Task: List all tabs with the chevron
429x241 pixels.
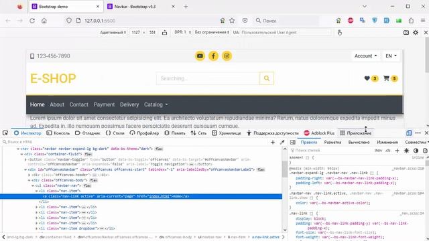Action: pyautogui.click(x=365, y=6)
